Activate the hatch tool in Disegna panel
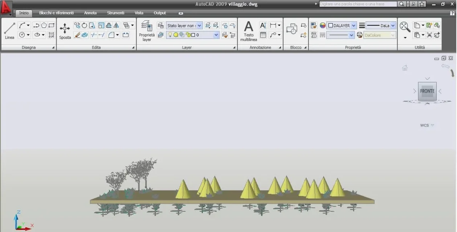 pyautogui.click(x=52, y=35)
